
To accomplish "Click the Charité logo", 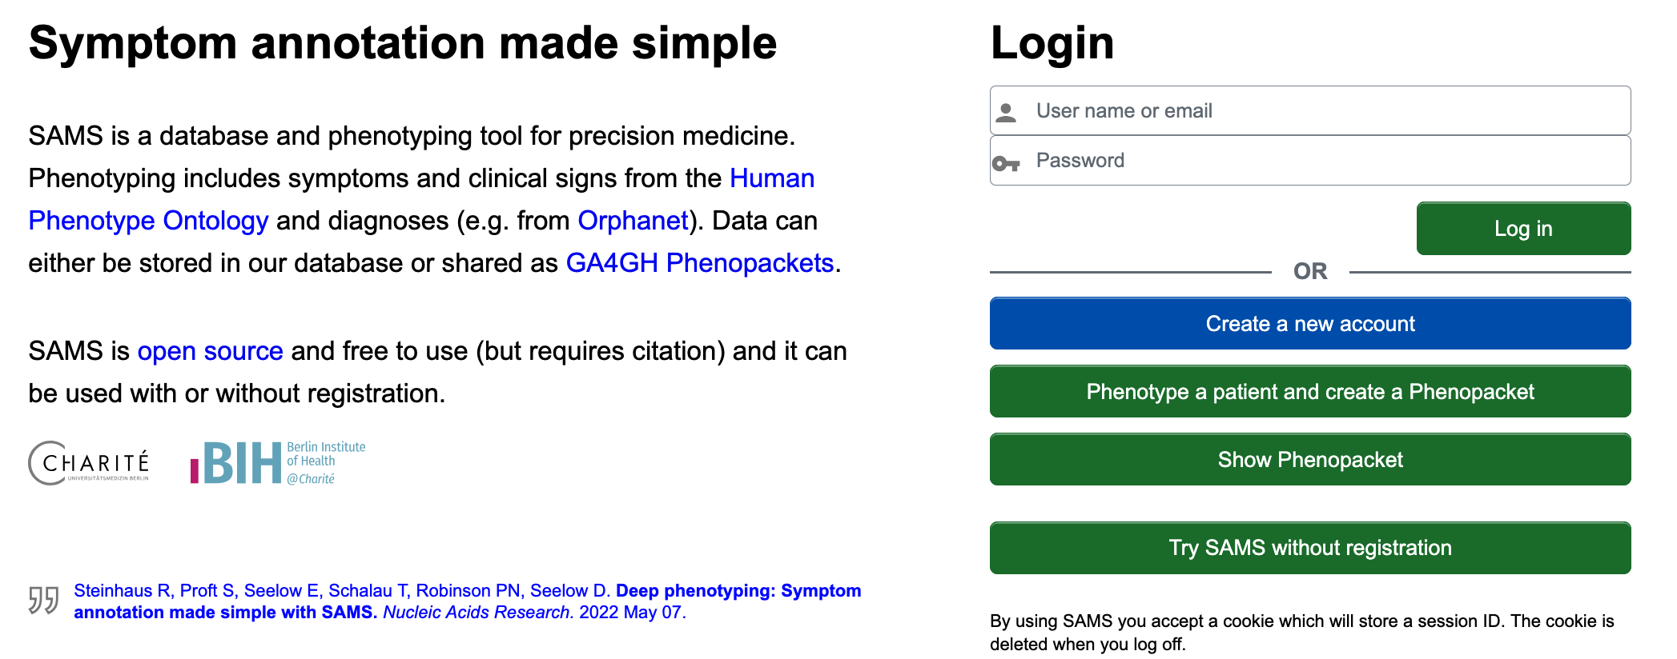I will coord(89,463).
